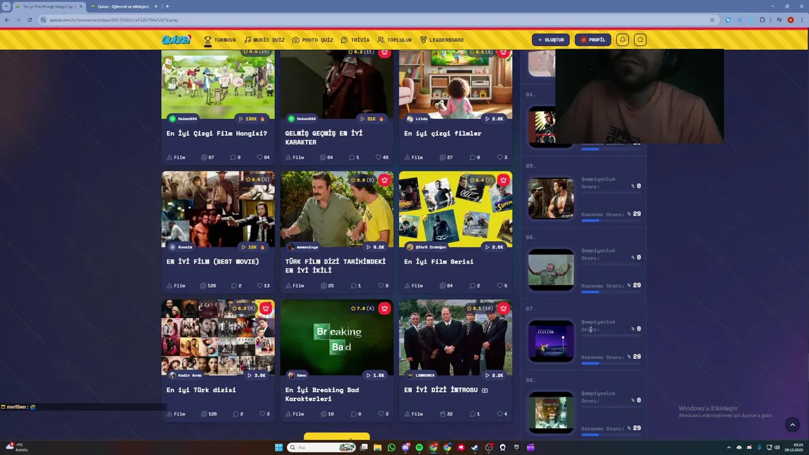This screenshot has height=455, width=809.
Task: Open the Turnuva menu item
Action: tap(220, 40)
